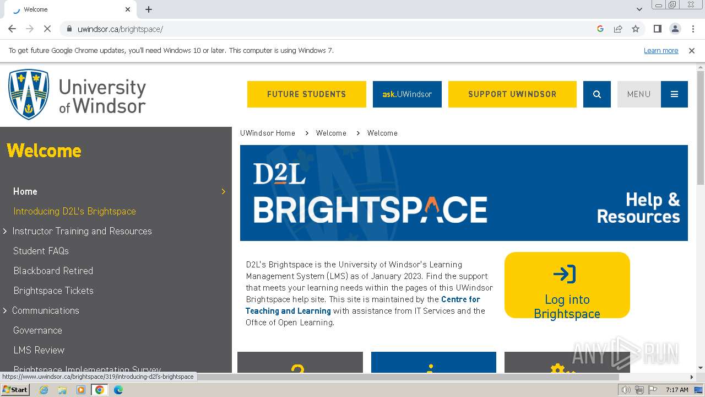
Task: Open Instructor Training and Resources item
Action: pos(82,231)
